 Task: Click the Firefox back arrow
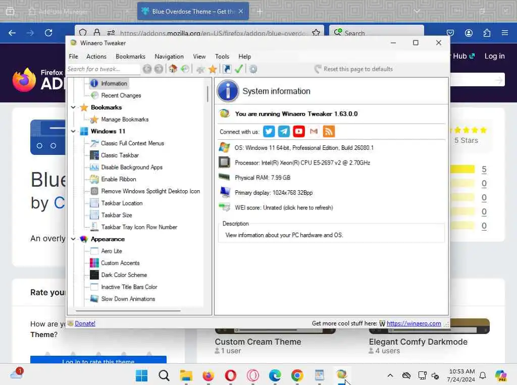pyautogui.click(x=12, y=33)
